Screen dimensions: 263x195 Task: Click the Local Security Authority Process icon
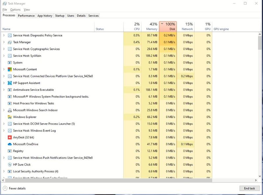tap(10, 172)
